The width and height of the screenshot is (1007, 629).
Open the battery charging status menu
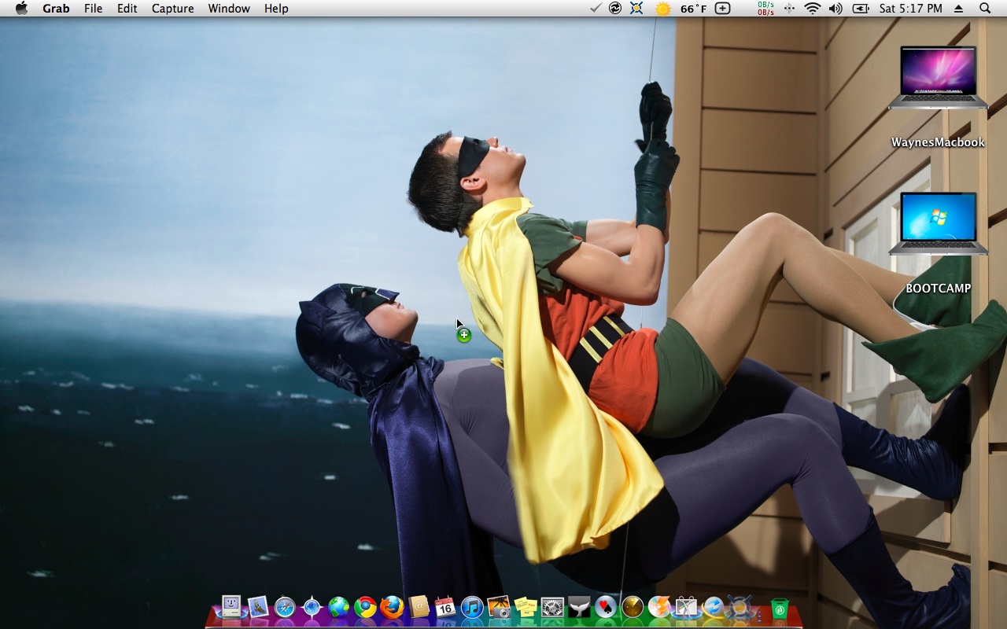tap(861, 9)
